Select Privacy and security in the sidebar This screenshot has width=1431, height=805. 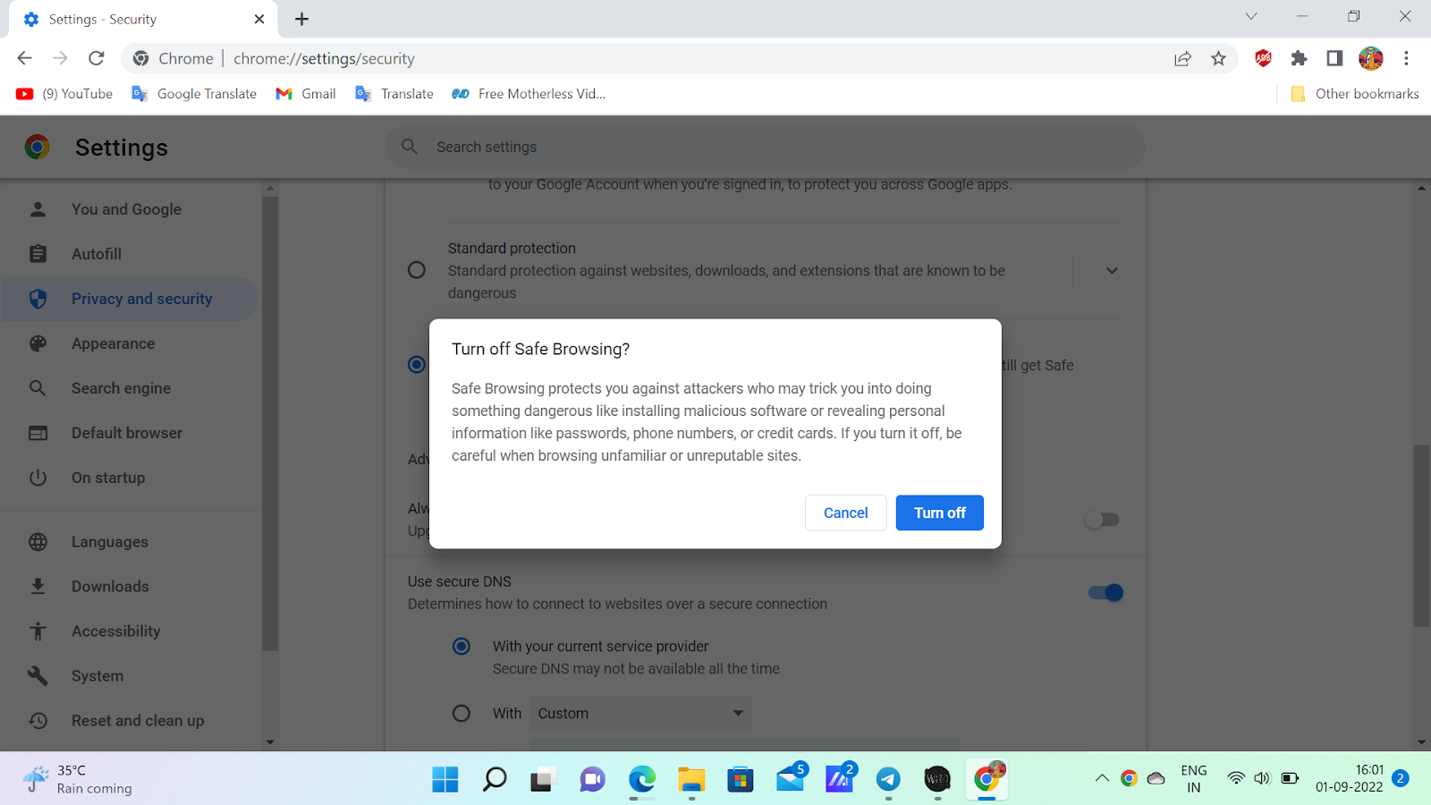130,299
